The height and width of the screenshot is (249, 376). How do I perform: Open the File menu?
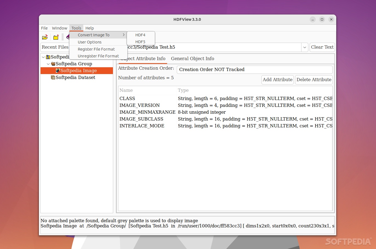coord(44,28)
